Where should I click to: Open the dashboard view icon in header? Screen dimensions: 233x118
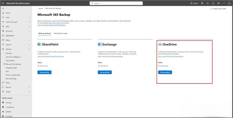click(x=202, y=3)
